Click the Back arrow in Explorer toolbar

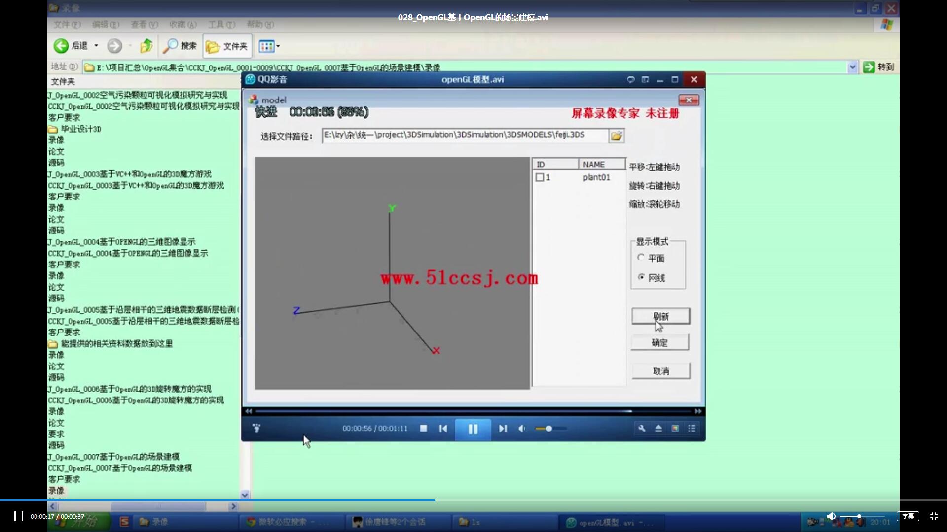(x=61, y=46)
